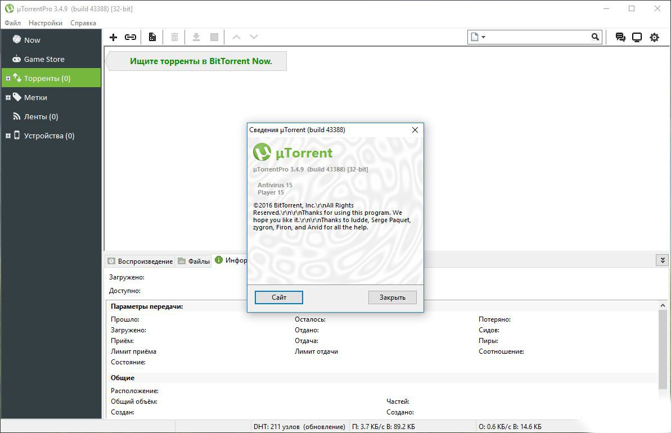Viewport: 671px width, 433px height.
Task: Switch to the Воспроизведение tab
Action: point(140,261)
